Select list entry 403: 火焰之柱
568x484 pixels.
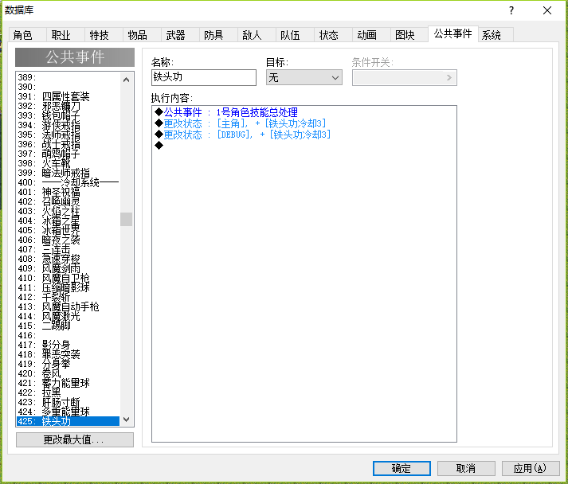click(68, 211)
